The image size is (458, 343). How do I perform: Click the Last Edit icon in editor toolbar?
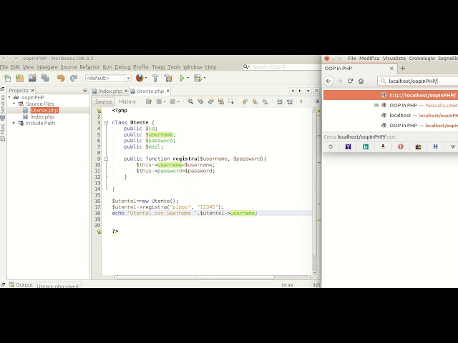coord(149,101)
